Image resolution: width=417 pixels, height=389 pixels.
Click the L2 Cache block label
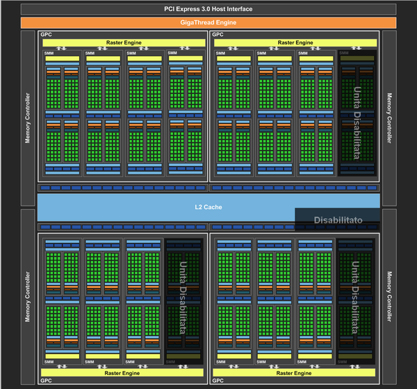coord(208,207)
